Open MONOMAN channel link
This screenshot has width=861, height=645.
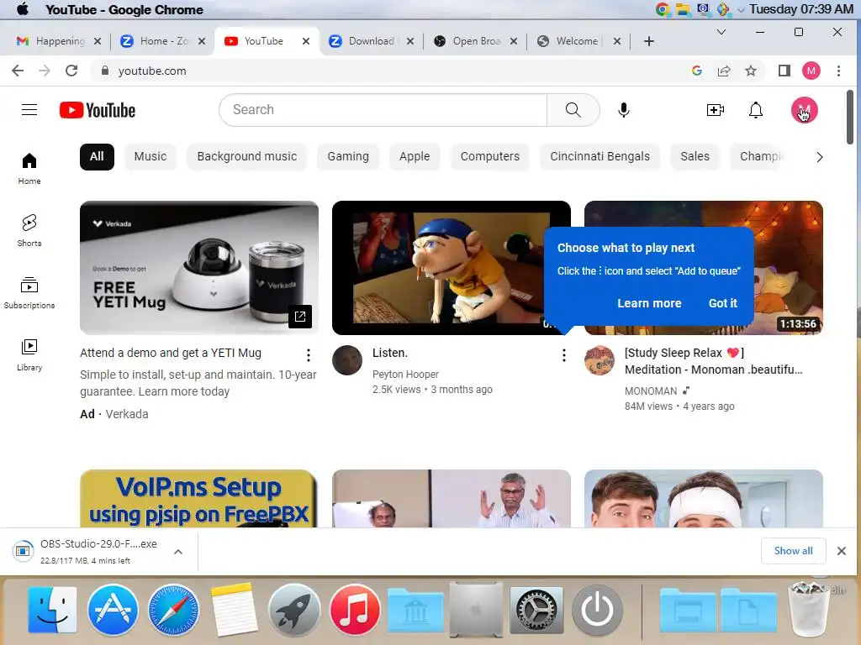[x=651, y=391]
